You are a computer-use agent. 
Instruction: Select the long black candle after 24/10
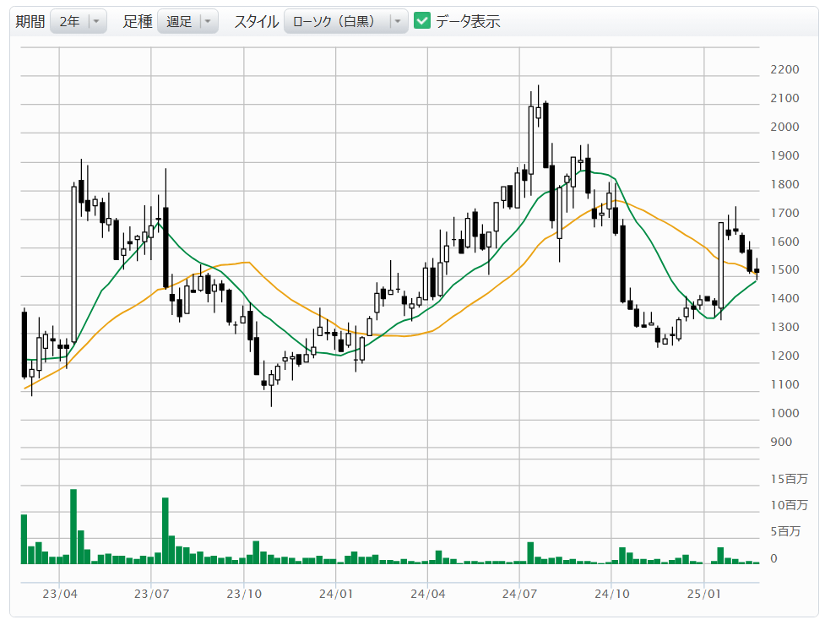(x=622, y=264)
